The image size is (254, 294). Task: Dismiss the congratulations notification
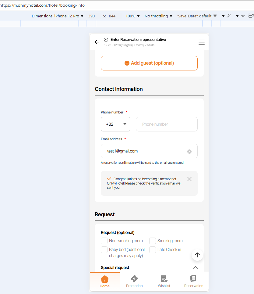click(189, 179)
